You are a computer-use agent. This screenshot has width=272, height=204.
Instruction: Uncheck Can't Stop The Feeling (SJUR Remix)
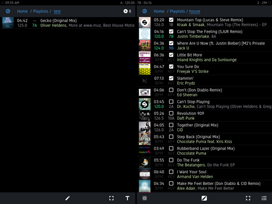(x=171, y=32)
